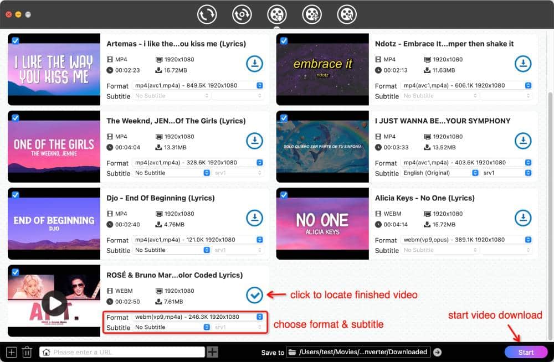Viewport: 554px width, 362px height.
Task: Download the Ndotz Embrace It video
Action: pos(523,64)
